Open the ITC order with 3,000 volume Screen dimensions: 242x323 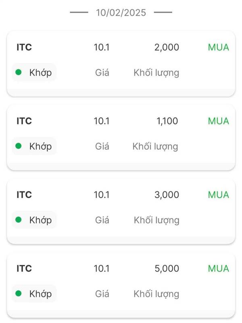coord(121,211)
